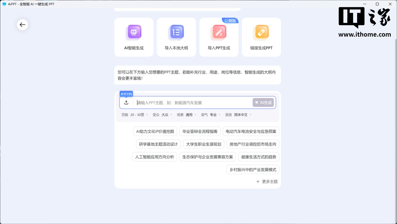Expand the 页数 20 - 30页 dropdown
The width and height of the screenshot is (397, 224).
[x=139, y=115]
